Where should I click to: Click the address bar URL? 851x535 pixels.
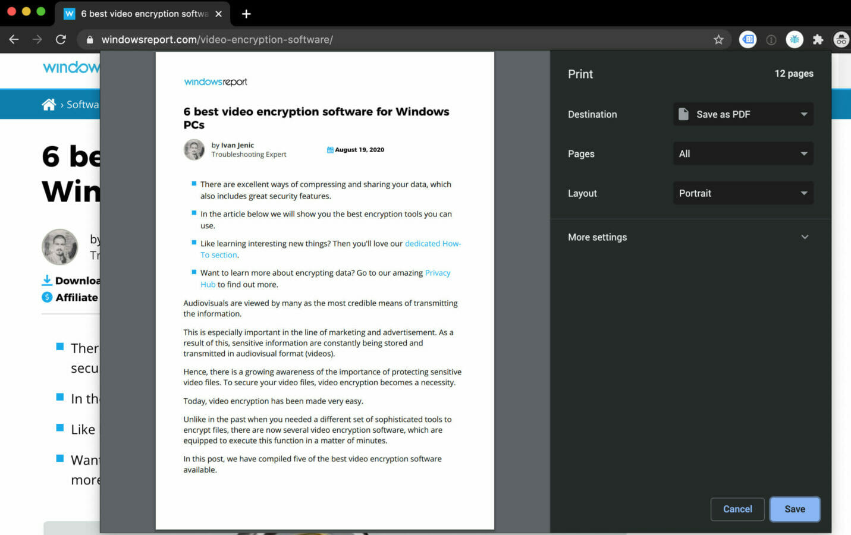217,40
